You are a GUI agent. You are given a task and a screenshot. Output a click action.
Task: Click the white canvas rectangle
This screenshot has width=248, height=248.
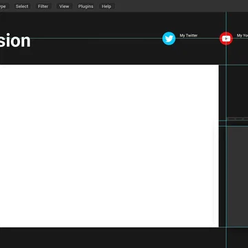(110, 146)
